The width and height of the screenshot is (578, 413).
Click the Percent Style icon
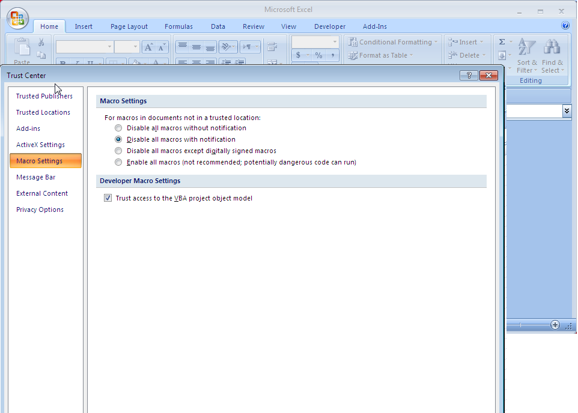319,55
